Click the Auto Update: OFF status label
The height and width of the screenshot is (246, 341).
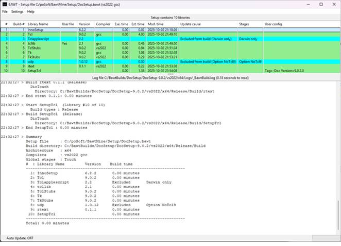pyautogui.click(x=20, y=238)
